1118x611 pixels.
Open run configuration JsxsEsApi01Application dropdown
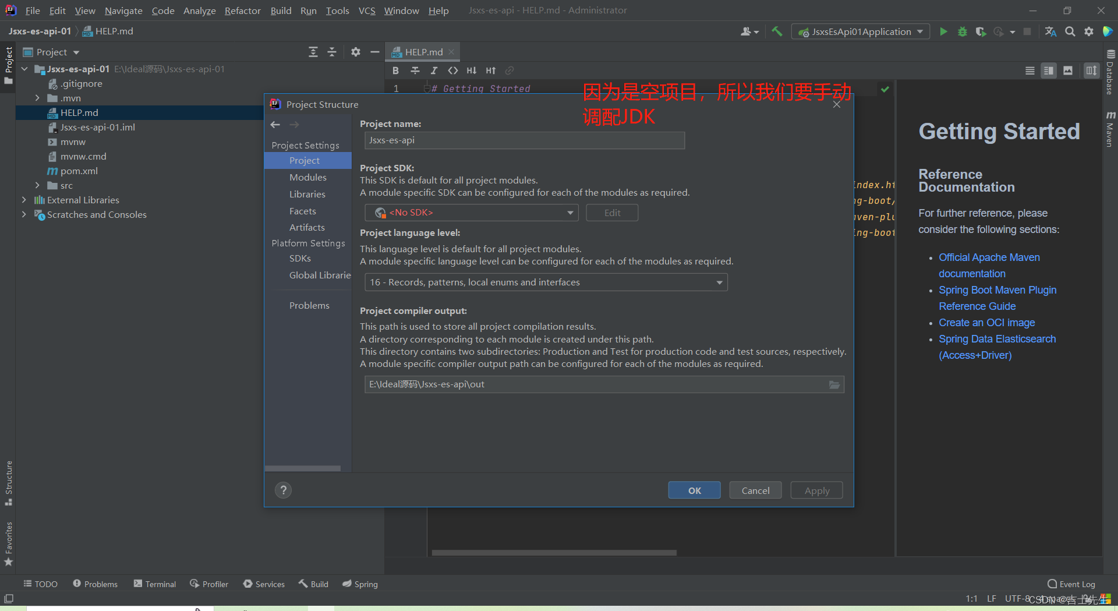coord(861,31)
